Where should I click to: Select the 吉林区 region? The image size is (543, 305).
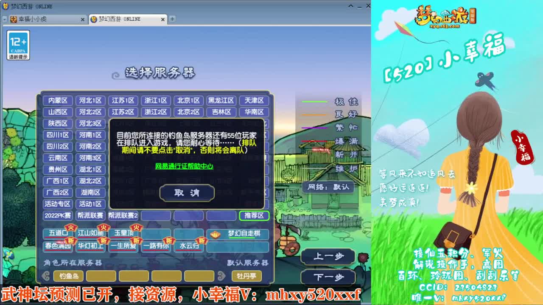(x=221, y=112)
